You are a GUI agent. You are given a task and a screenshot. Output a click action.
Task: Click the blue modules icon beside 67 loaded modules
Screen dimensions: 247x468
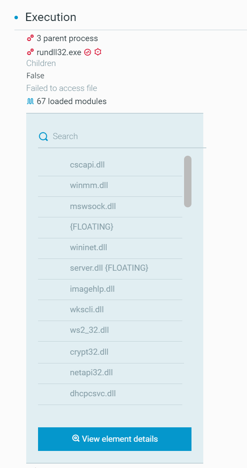(30, 101)
